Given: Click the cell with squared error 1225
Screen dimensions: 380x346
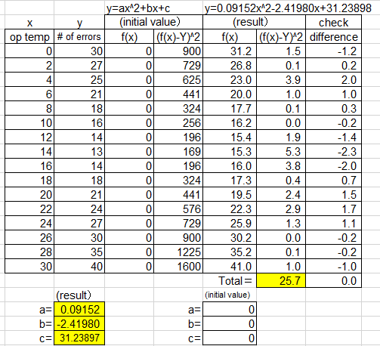Looking at the screenshot, I should [x=178, y=252].
